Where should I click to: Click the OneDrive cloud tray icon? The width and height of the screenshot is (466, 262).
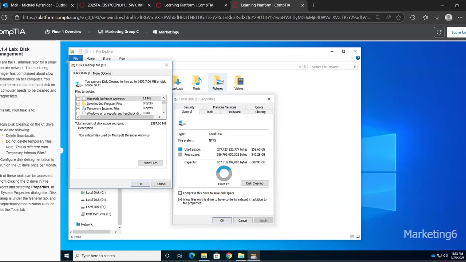(433, 255)
